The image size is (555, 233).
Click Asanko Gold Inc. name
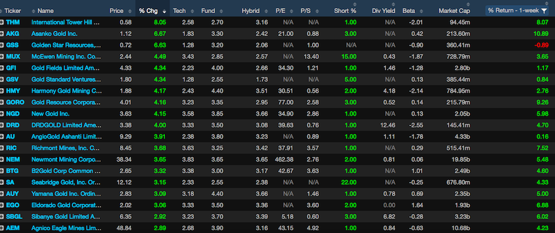[55, 34]
